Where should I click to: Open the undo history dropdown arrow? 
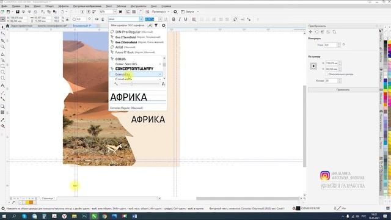coord(67,12)
